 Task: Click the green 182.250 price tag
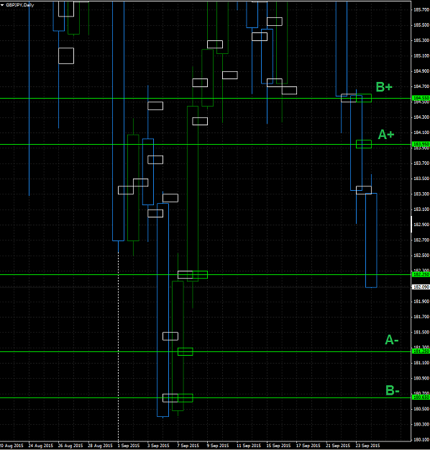point(421,274)
